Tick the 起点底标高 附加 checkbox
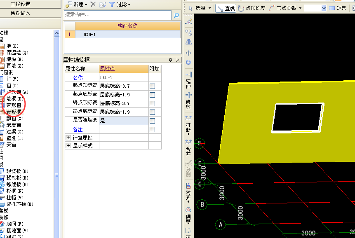The width and height of the screenshot is (355, 238). coord(153,95)
